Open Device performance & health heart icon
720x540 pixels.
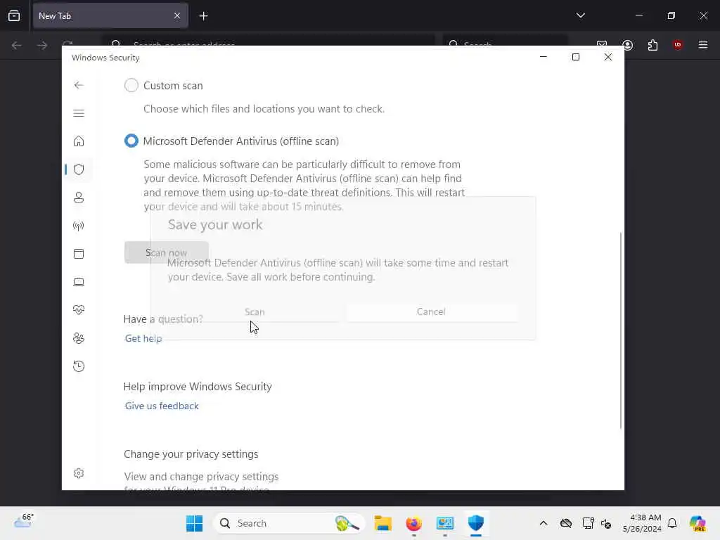[79, 310]
